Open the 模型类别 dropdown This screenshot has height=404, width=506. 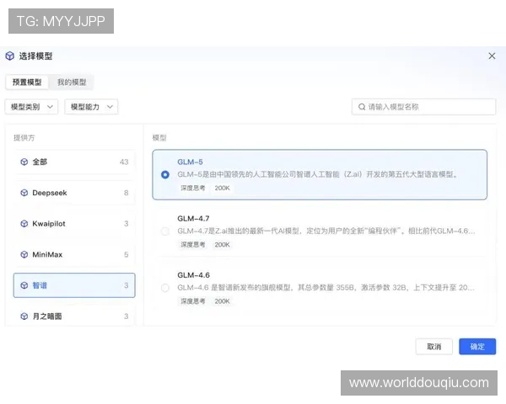tap(32, 107)
